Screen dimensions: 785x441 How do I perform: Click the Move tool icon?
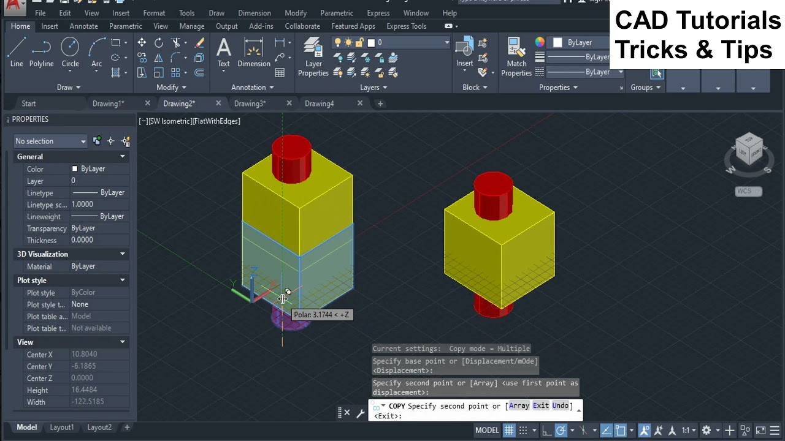[x=142, y=42]
